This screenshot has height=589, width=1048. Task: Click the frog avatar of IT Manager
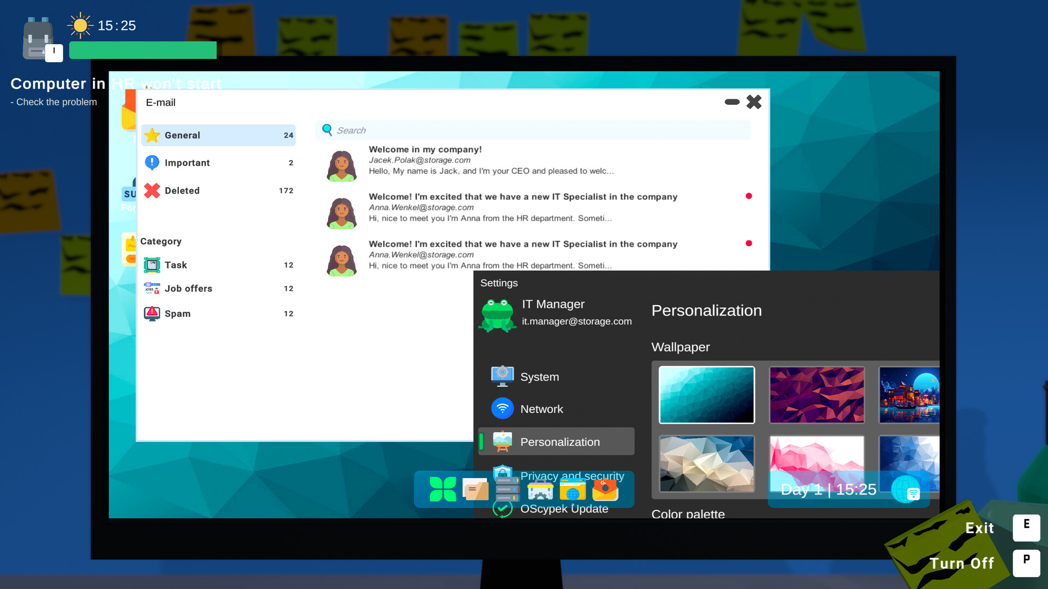[x=497, y=315]
